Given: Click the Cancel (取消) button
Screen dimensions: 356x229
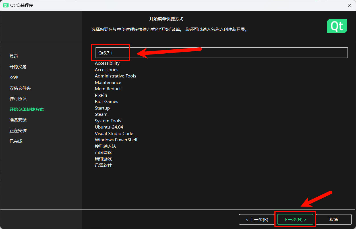Looking at the screenshot, I should (334, 220).
